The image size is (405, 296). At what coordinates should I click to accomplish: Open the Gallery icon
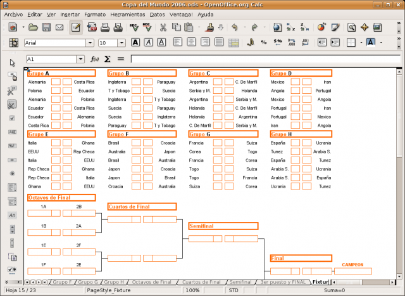pos(377,27)
